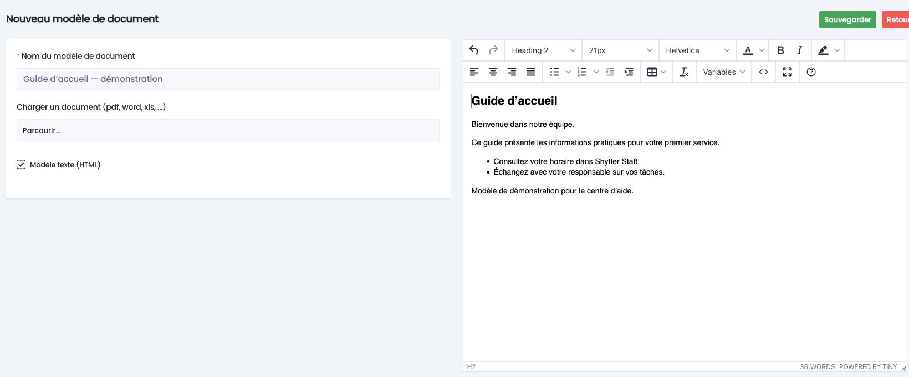The height and width of the screenshot is (377, 909).
Task: Expand the bullet list style arrow
Action: coord(568,72)
